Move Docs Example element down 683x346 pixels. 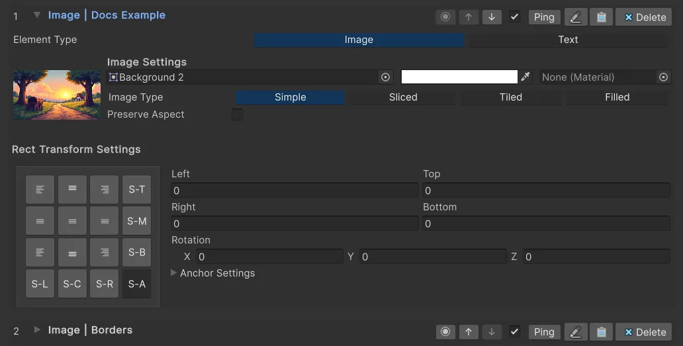(x=492, y=17)
